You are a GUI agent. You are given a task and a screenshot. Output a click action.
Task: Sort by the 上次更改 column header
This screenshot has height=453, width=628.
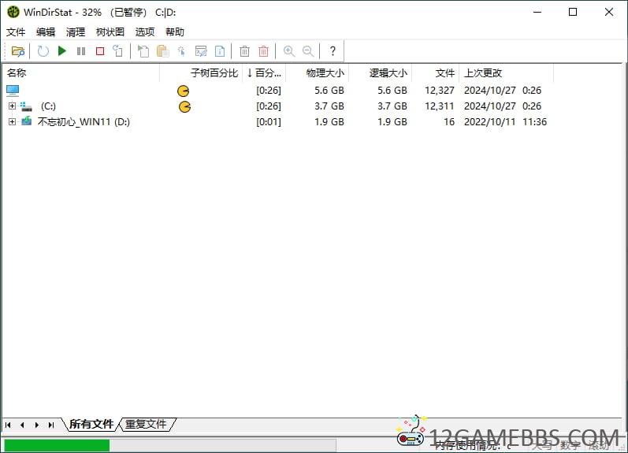483,73
